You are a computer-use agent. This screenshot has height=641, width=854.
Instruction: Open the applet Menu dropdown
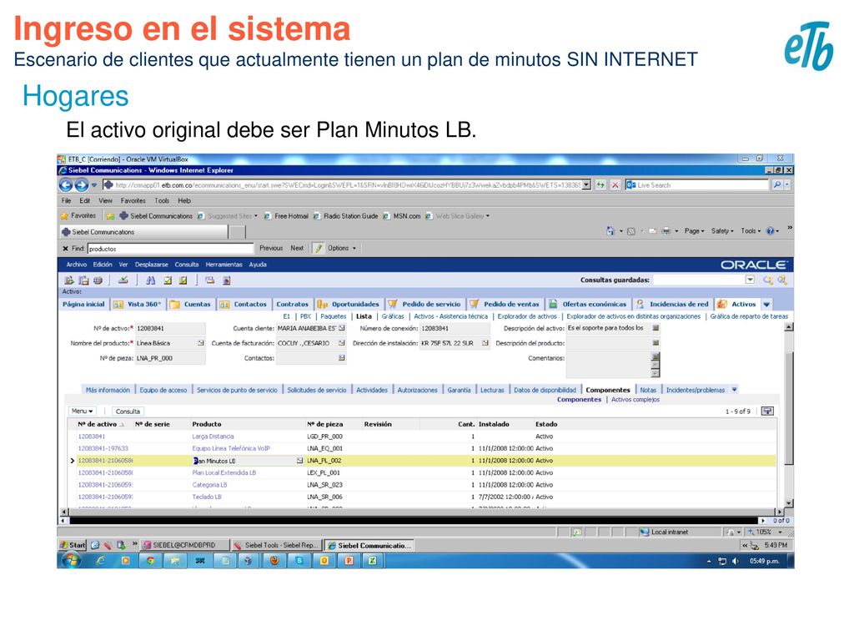83,411
